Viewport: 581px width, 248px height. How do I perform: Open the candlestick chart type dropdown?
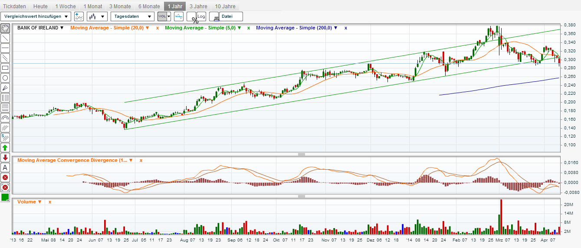coord(97,16)
